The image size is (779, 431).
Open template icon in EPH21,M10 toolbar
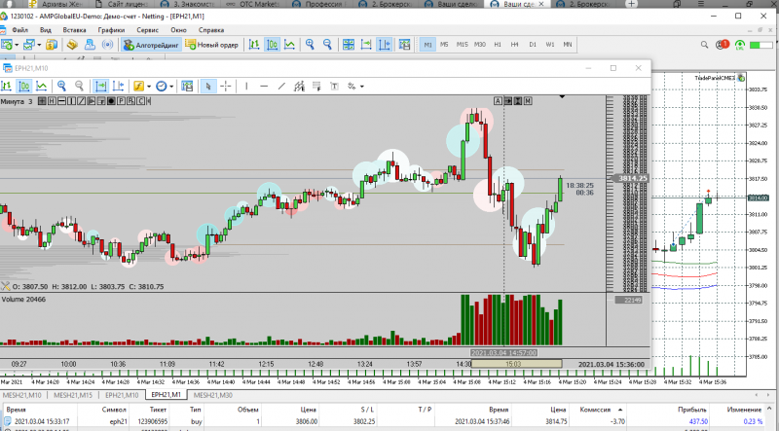click(x=187, y=87)
